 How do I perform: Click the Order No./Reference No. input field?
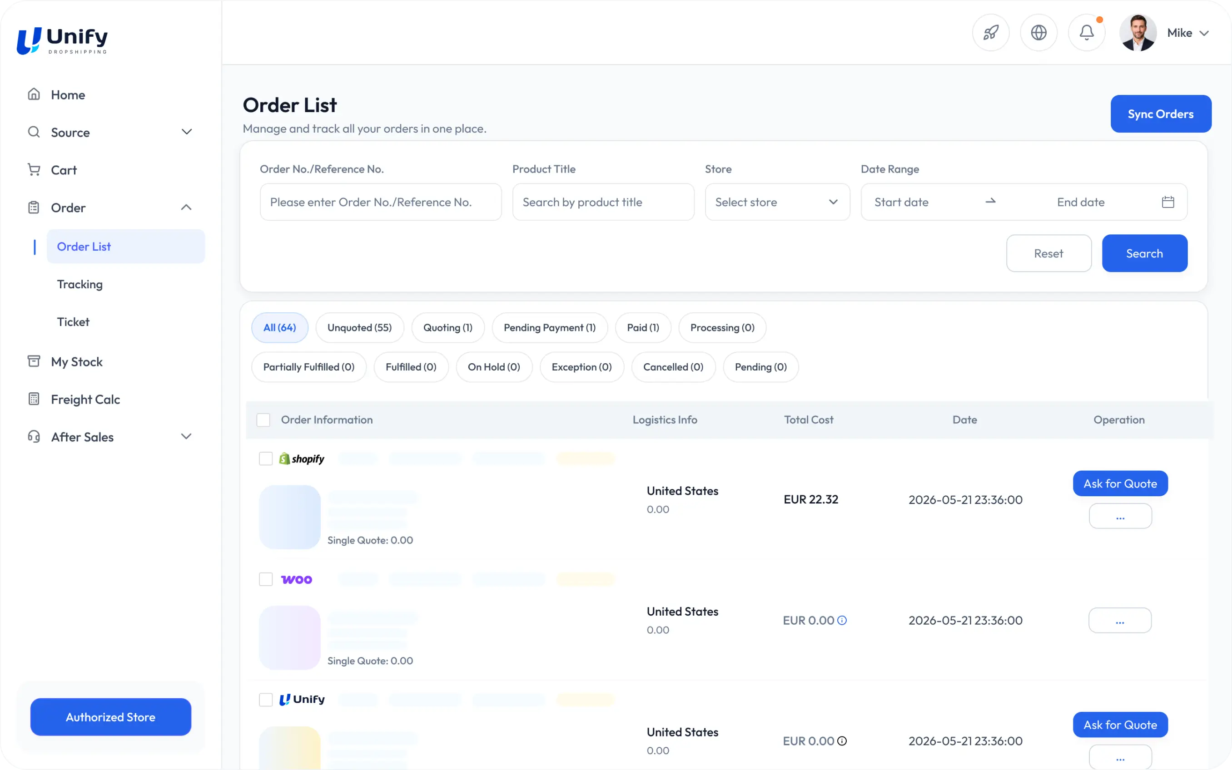pos(381,202)
